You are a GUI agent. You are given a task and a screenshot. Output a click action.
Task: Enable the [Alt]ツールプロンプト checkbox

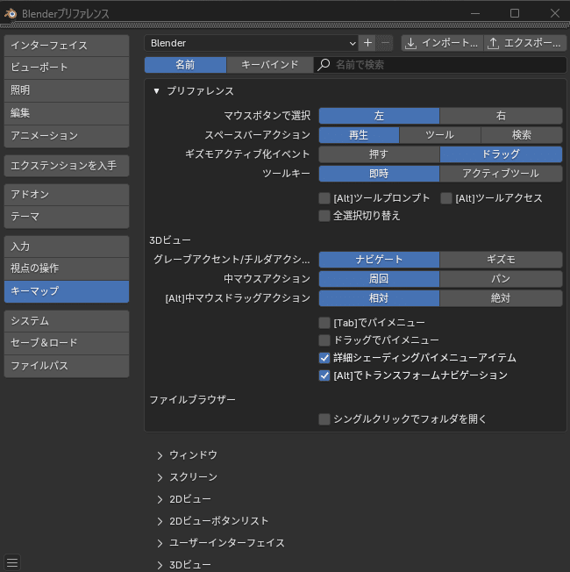point(324,198)
